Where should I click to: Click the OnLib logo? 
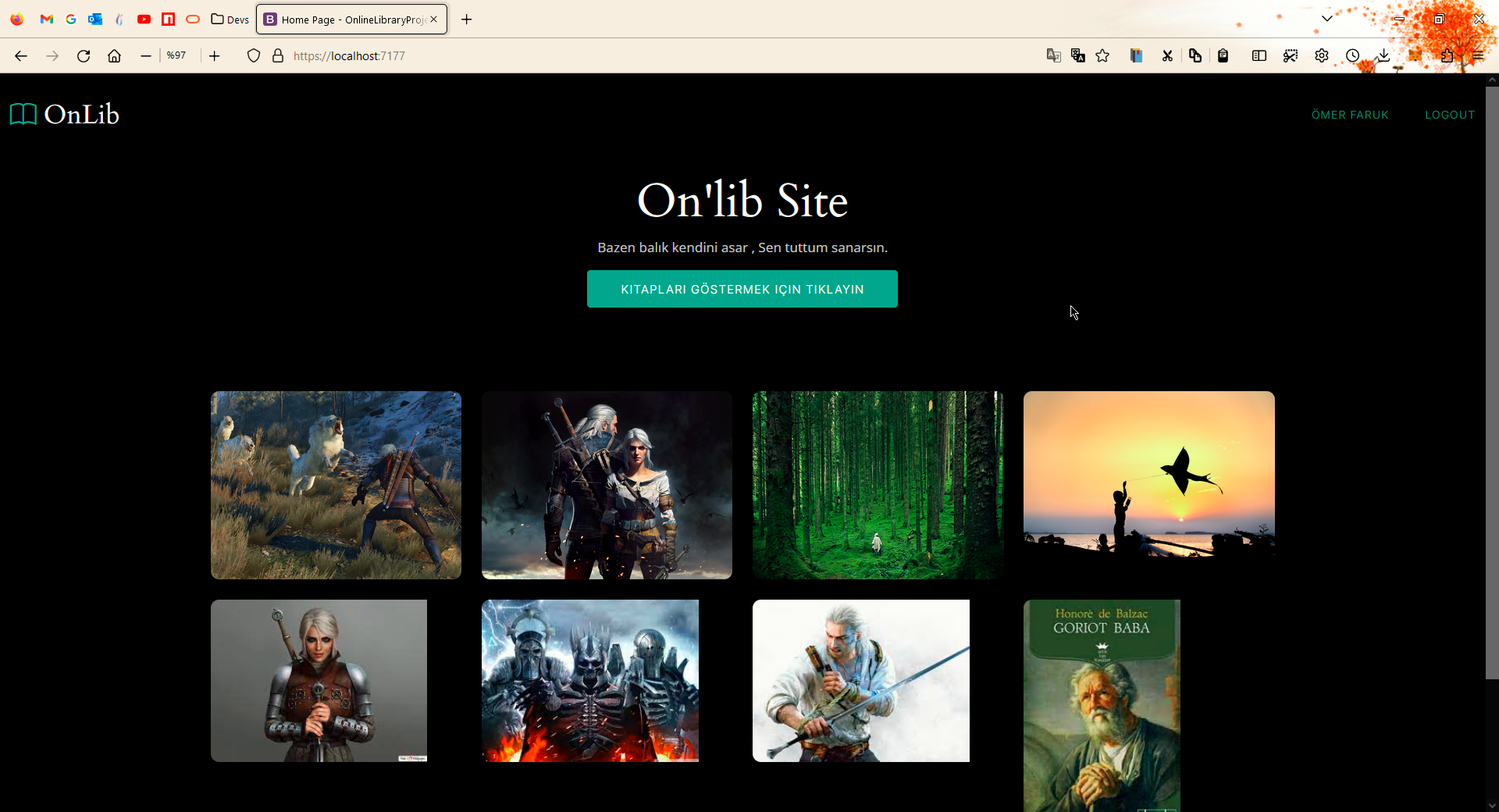pos(65,114)
